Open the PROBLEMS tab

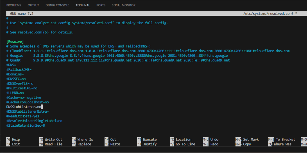point(14,5)
